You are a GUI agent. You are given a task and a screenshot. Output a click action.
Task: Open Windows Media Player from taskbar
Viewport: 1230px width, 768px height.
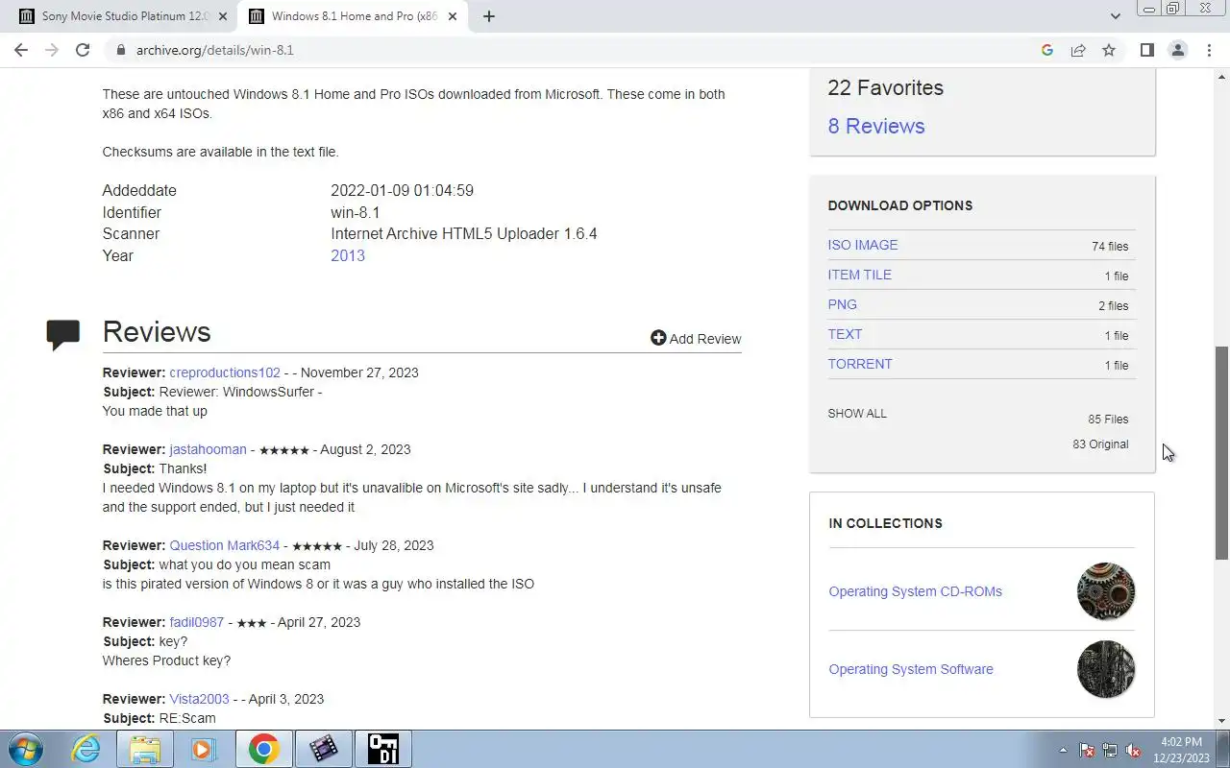point(203,749)
